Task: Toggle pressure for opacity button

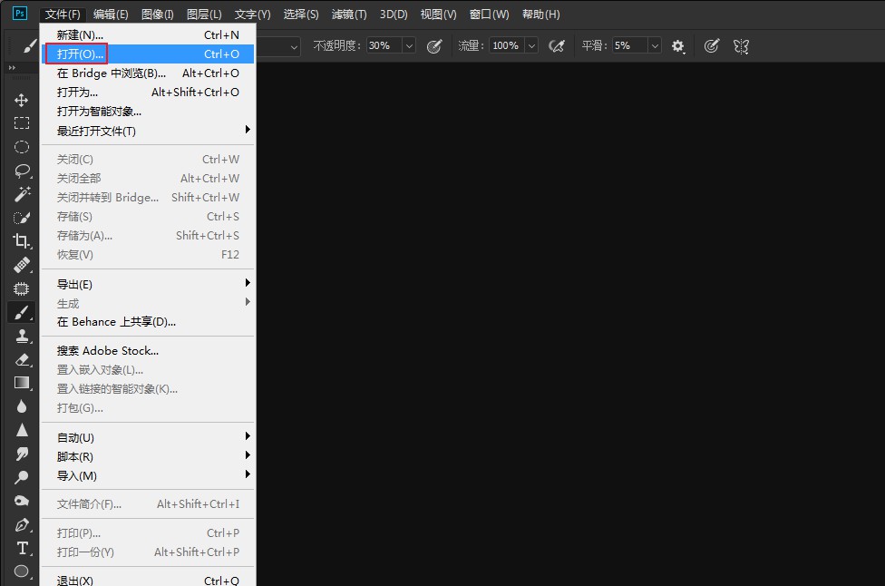Action: click(x=434, y=45)
